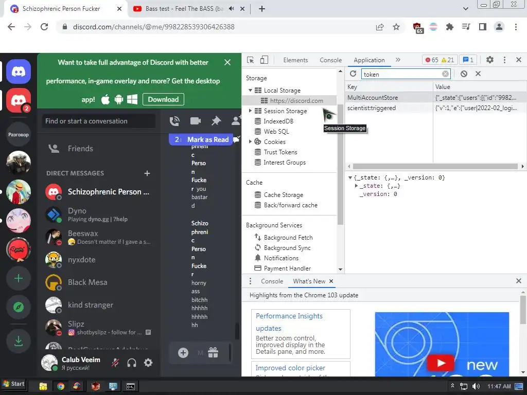Click the storage table horizontal scrollbar
The width and height of the screenshot is (527, 395).
[x=435, y=166]
